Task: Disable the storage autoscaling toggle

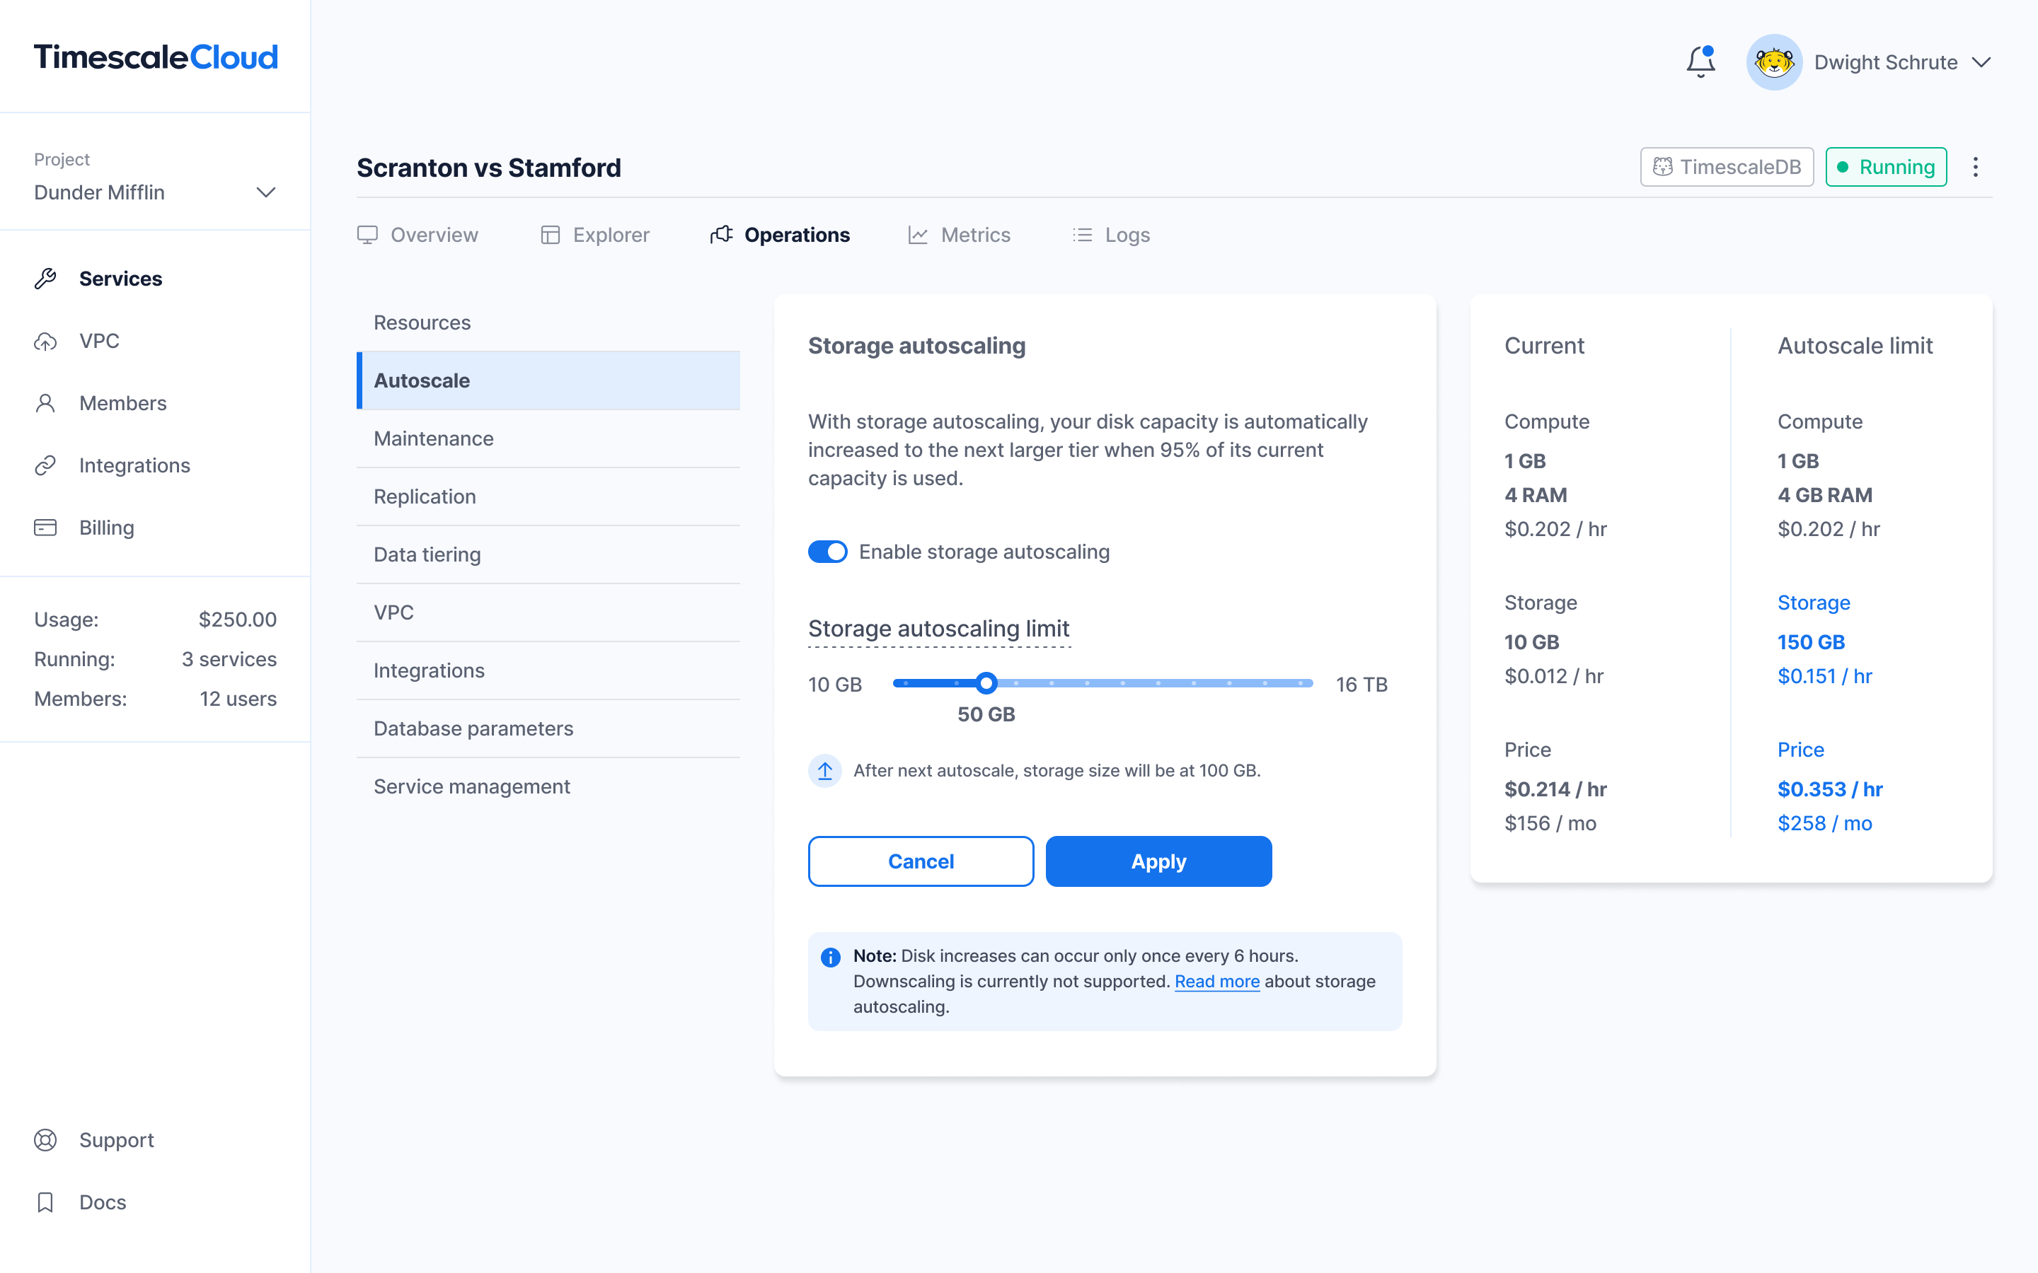Action: point(827,552)
